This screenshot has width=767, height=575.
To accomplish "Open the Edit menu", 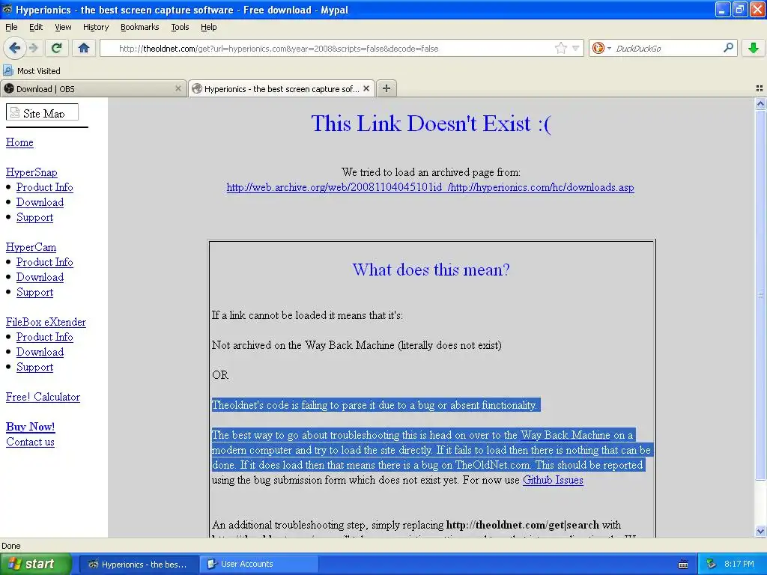I will click(x=36, y=27).
